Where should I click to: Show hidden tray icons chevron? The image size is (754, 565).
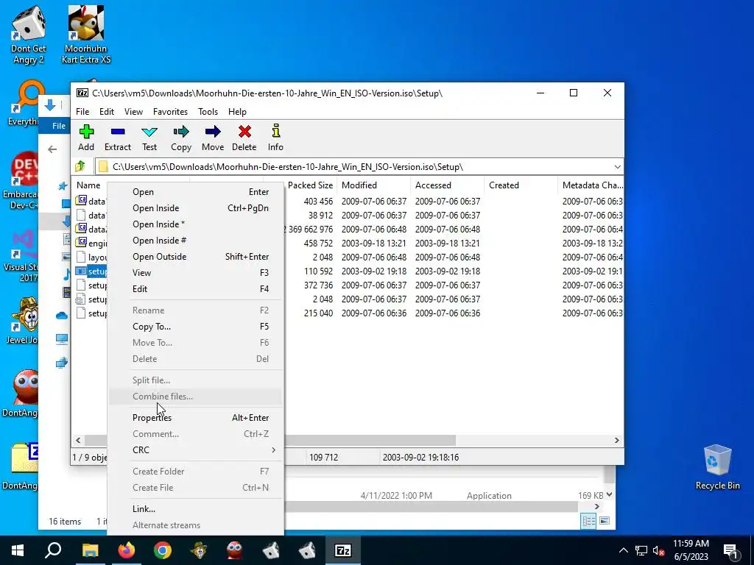(623, 550)
